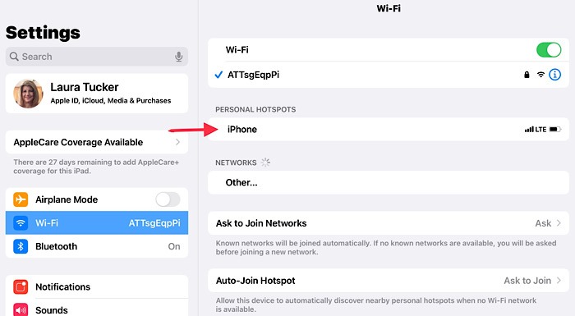Open Laura Tucker Apple ID account
The image size is (575, 316).
[x=97, y=94]
